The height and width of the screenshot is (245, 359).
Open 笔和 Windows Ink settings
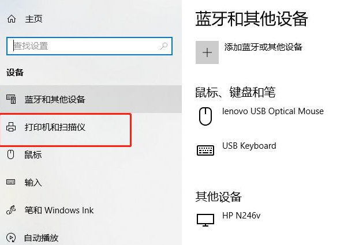point(59,210)
